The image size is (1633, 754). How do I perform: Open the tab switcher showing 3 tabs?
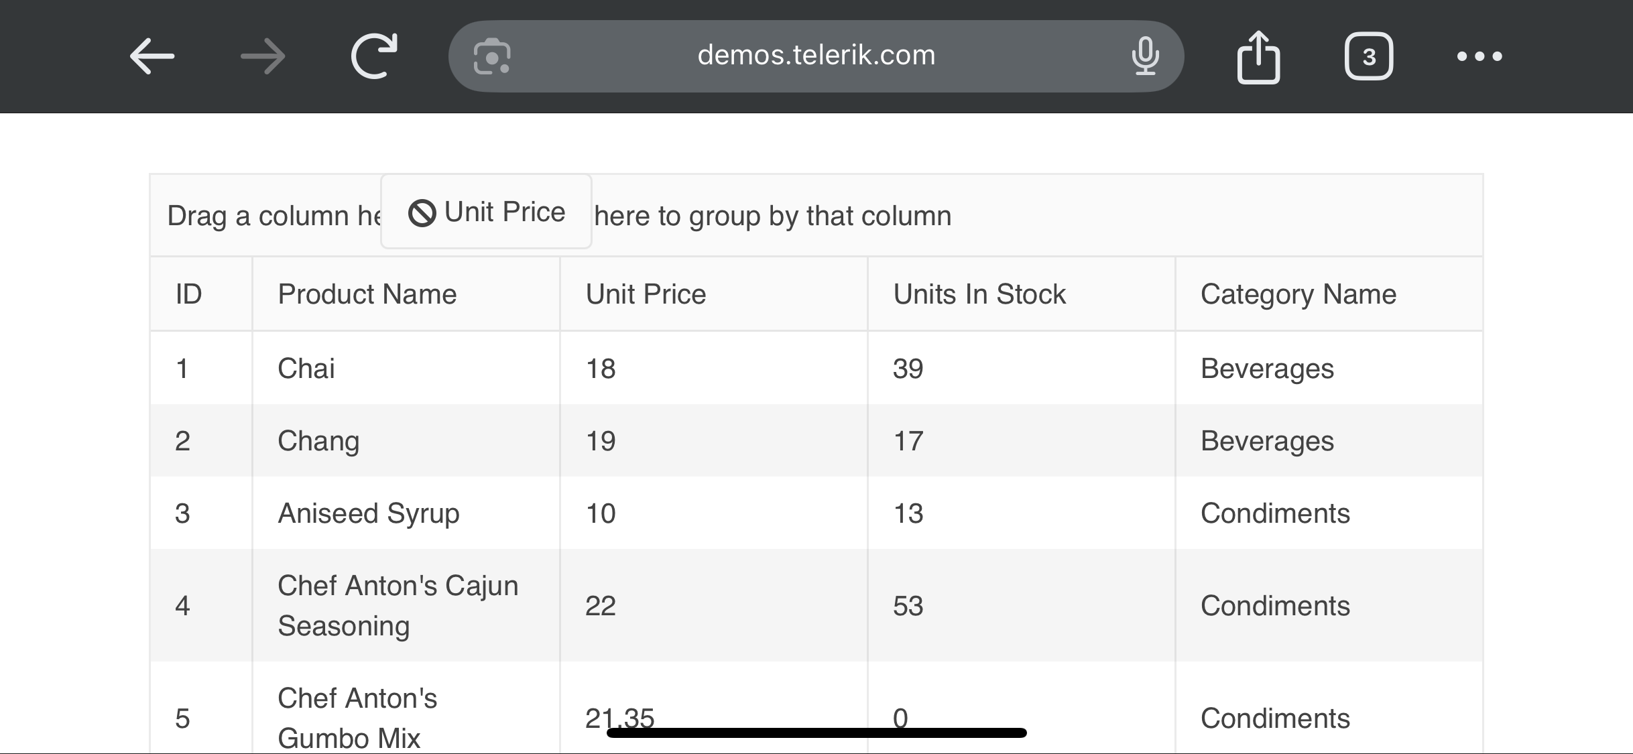[1369, 56]
